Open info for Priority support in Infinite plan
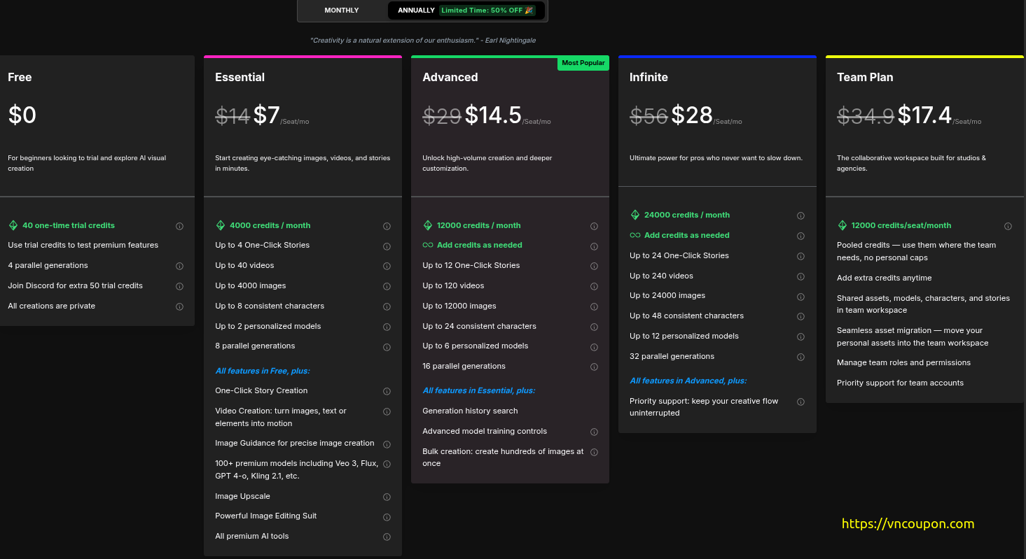 [800, 402]
